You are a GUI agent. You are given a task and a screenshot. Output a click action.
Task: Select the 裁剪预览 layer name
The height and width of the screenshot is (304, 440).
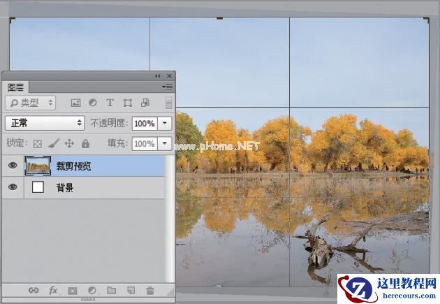(x=73, y=166)
